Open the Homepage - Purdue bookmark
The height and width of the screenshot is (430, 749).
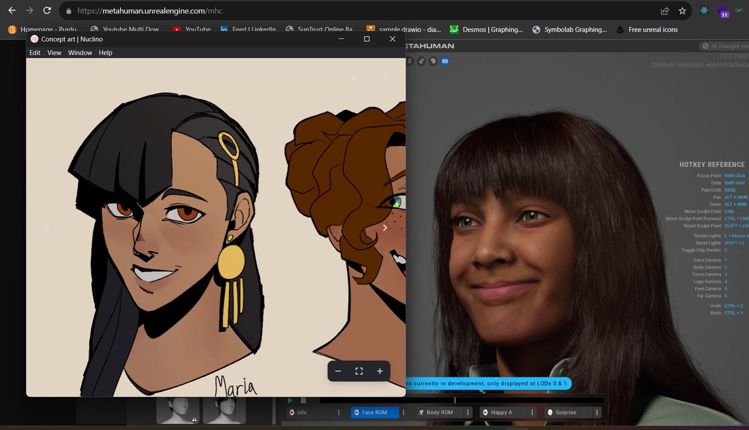[x=42, y=29]
